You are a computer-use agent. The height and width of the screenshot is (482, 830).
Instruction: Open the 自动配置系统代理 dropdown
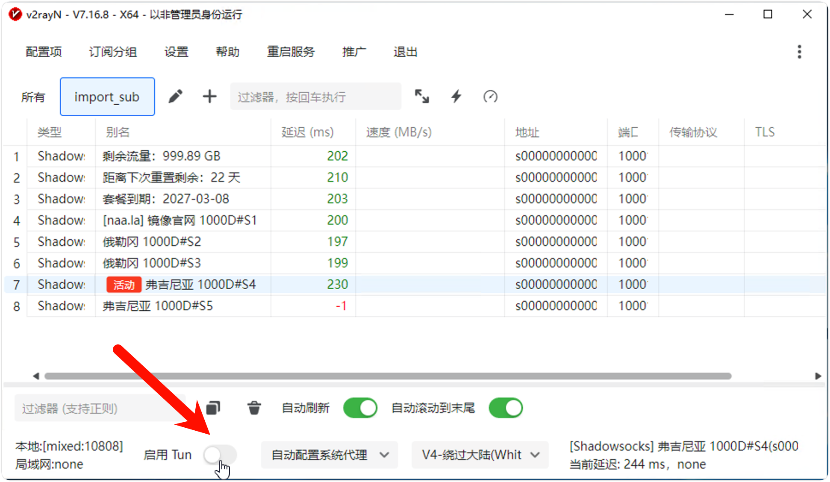pyautogui.click(x=329, y=455)
